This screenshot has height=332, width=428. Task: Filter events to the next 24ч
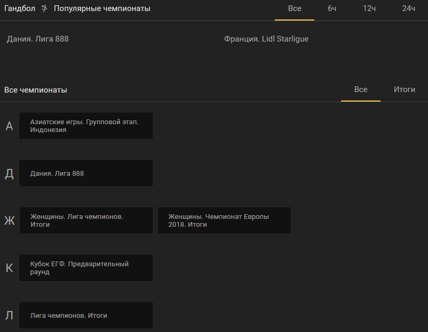[x=409, y=9]
